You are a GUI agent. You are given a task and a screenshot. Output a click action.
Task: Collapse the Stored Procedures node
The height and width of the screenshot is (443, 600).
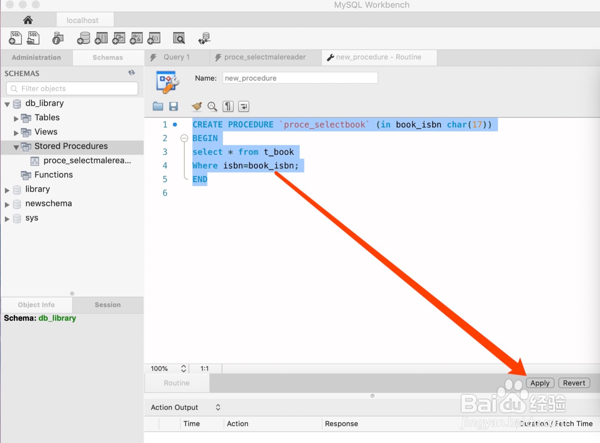click(16, 147)
